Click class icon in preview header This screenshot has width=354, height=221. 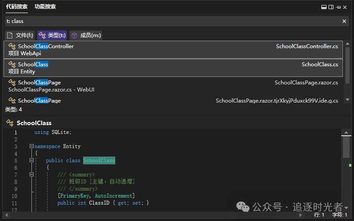pyautogui.click(x=10, y=123)
